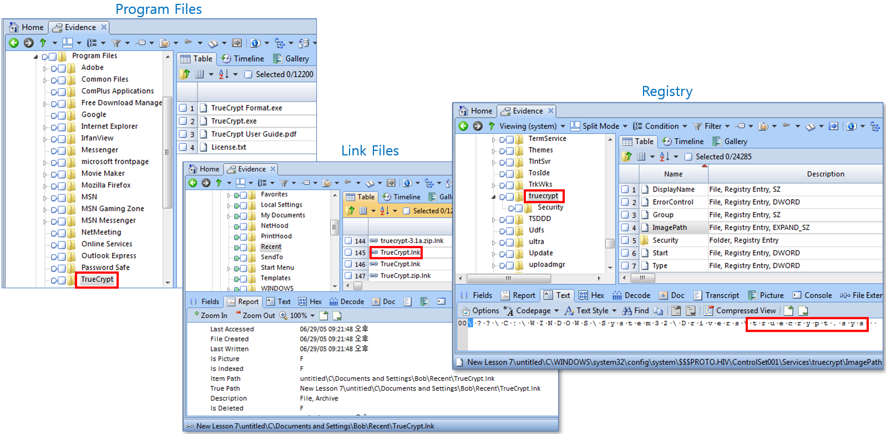
Task: Click the Registry tree horizontal scrollbar
Action: pos(508,278)
